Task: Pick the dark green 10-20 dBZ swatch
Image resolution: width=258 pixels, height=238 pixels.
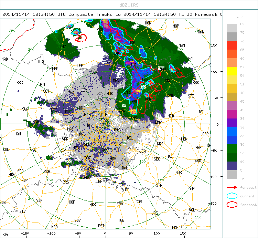Action: point(232,157)
